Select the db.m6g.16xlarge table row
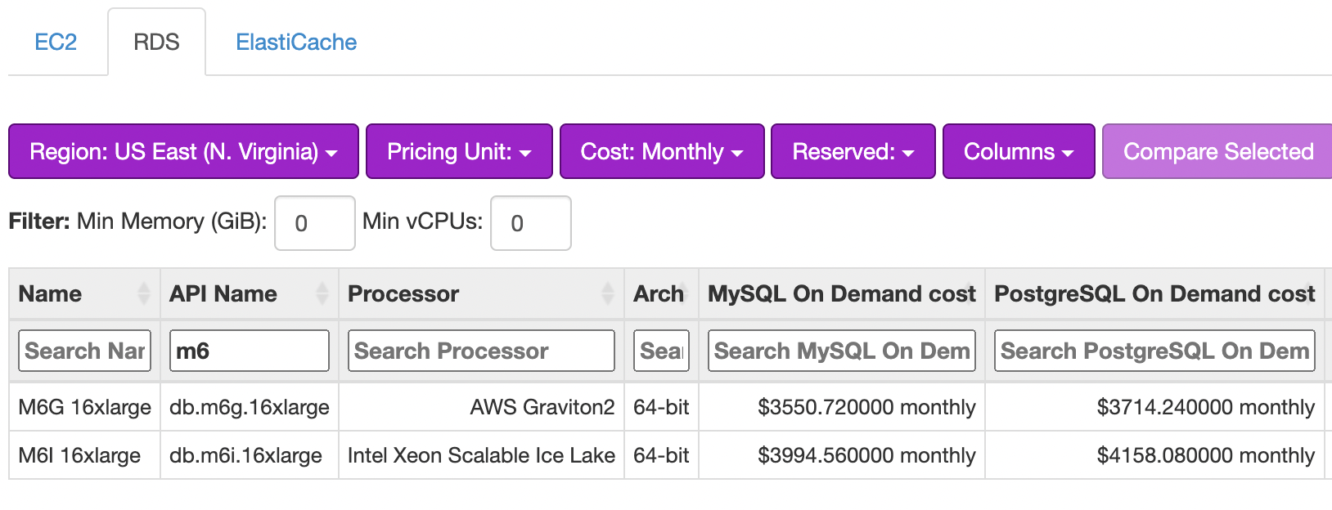The height and width of the screenshot is (510, 1332). [x=249, y=407]
